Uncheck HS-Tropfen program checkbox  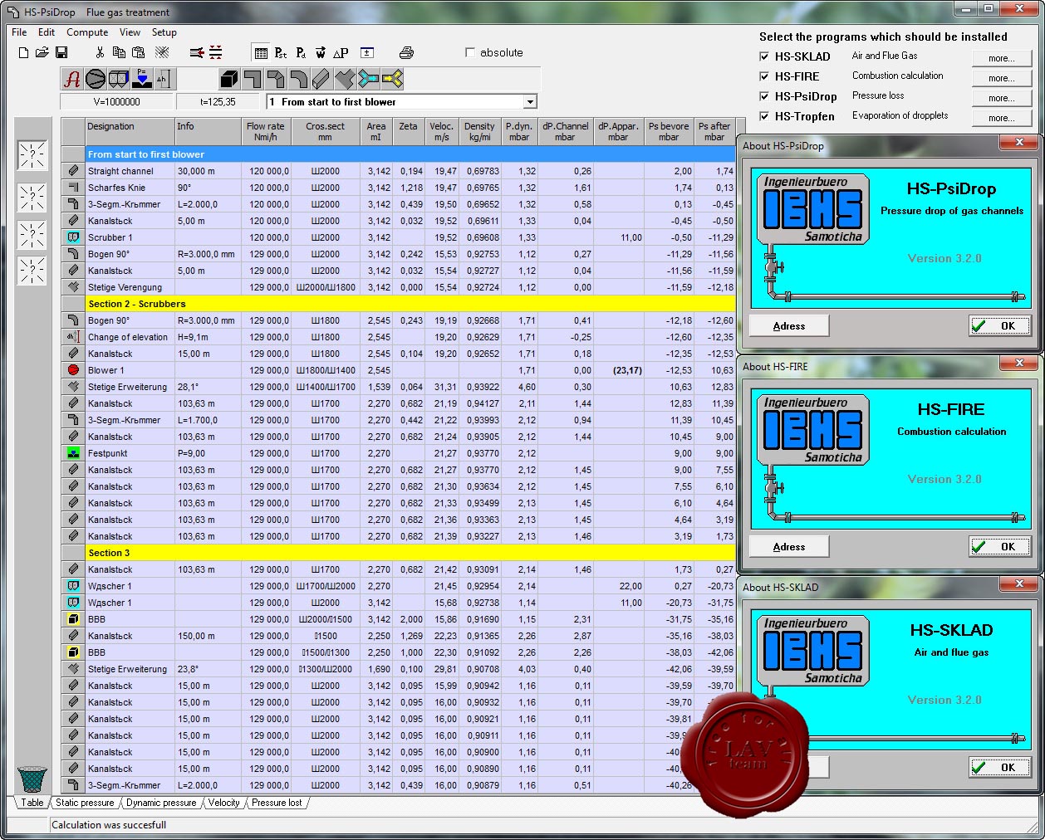764,116
